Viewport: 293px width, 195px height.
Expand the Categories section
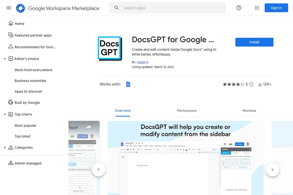click(x=5, y=148)
